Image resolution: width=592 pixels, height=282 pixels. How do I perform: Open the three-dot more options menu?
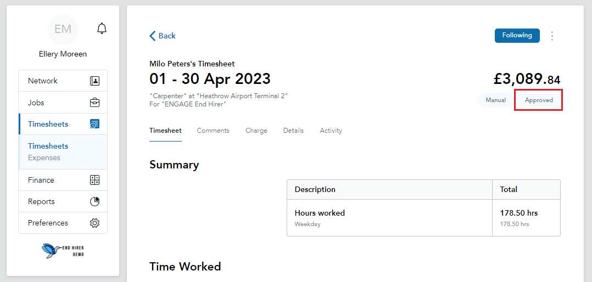(x=552, y=36)
